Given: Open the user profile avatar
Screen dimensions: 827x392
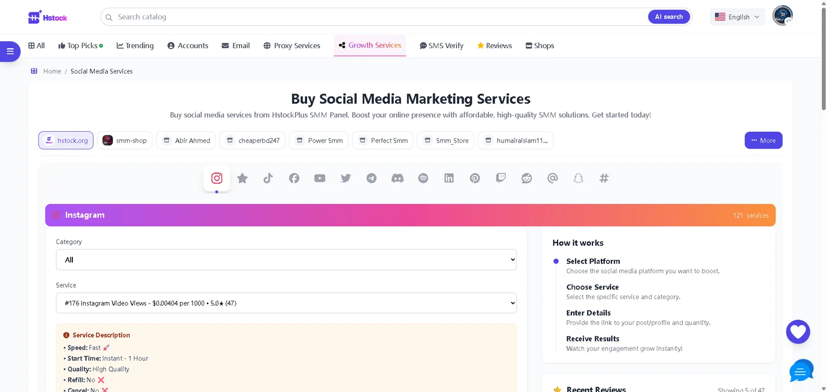Looking at the screenshot, I should 783,15.
